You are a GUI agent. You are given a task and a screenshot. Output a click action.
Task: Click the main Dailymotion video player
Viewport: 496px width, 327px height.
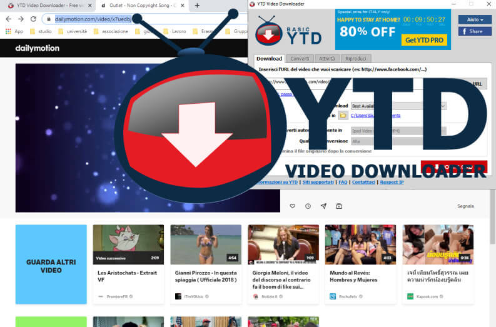click(148, 138)
